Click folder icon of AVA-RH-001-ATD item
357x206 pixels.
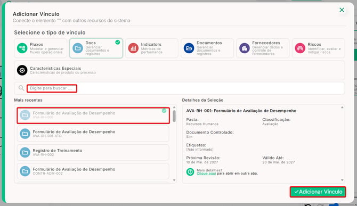point(25,134)
